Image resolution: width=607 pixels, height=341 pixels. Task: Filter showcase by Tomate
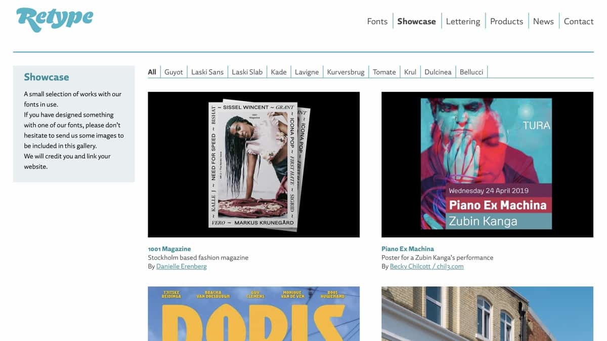pos(384,72)
